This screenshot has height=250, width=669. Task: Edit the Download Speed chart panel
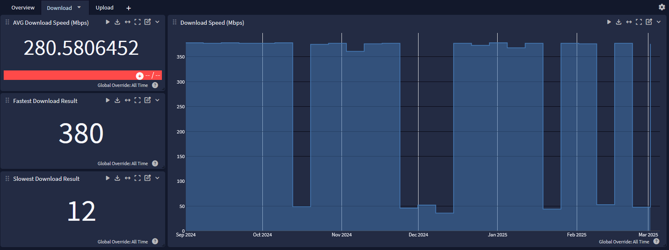coord(649,22)
